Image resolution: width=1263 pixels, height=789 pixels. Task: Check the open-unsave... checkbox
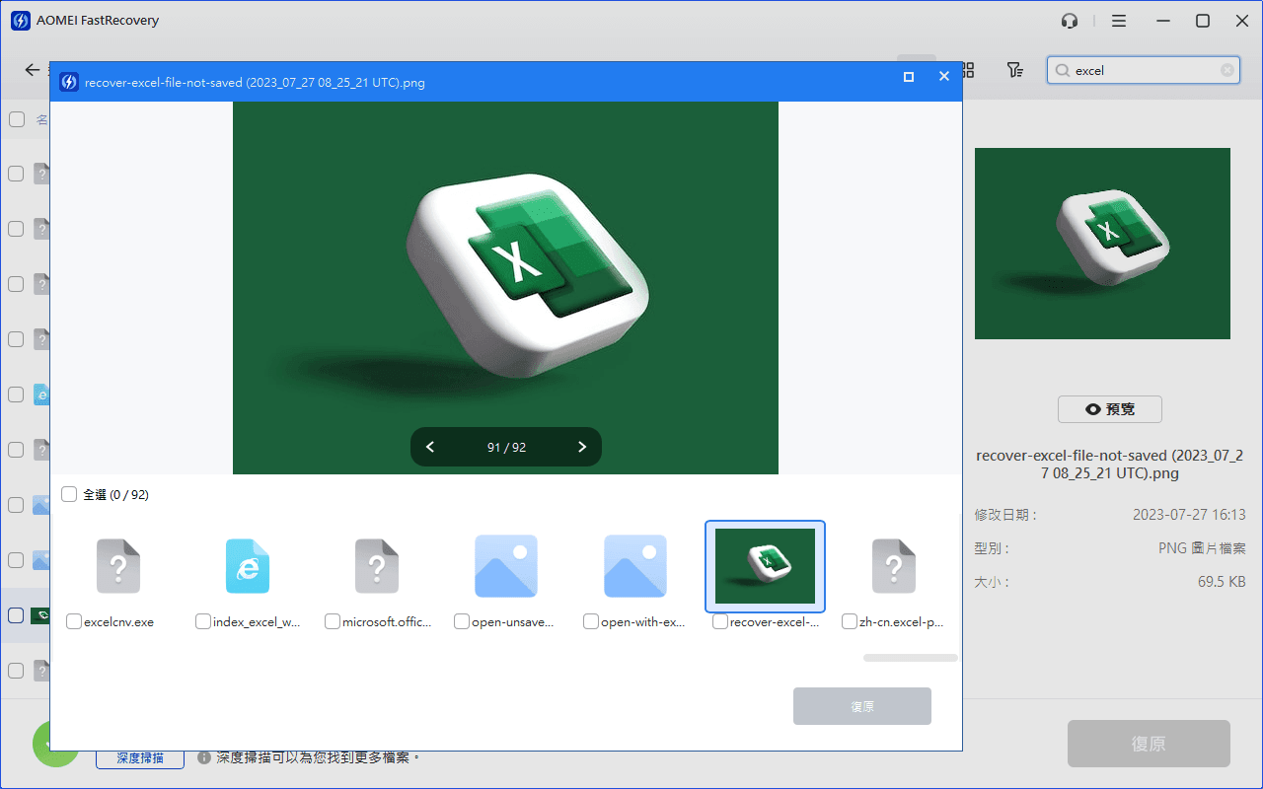(462, 621)
